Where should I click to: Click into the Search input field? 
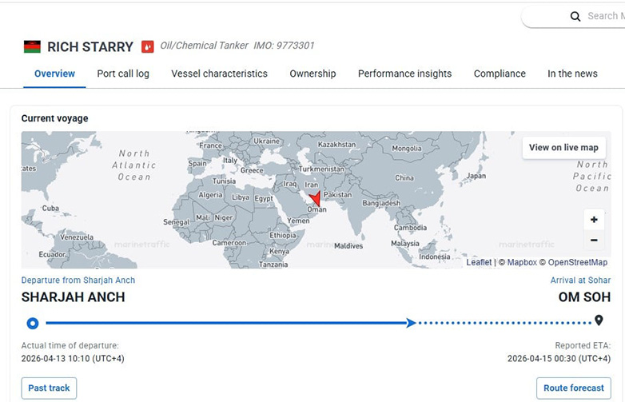603,16
